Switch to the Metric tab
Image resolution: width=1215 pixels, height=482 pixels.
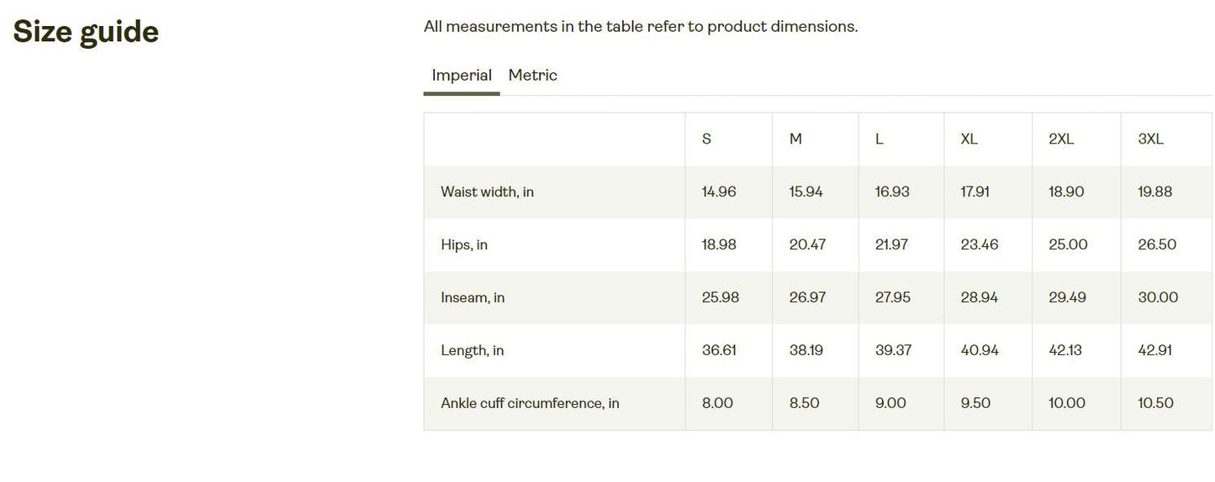532,76
